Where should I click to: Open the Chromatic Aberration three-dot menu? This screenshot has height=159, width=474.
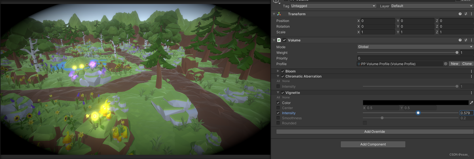(x=471, y=76)
